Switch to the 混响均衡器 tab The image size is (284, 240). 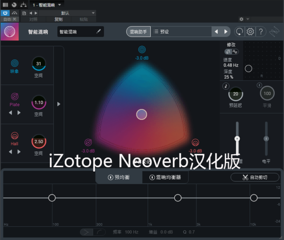[x=165, y=177]
